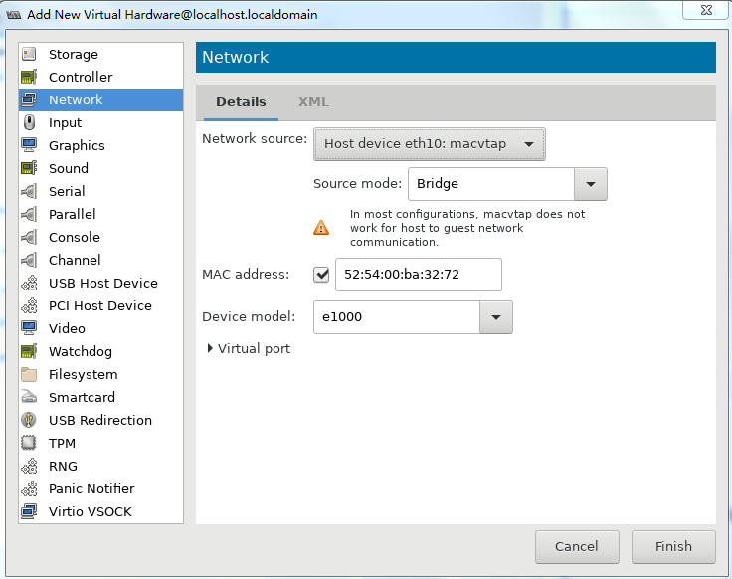
Task: Click the Cancel button
Action: click(x=577, y=547)
